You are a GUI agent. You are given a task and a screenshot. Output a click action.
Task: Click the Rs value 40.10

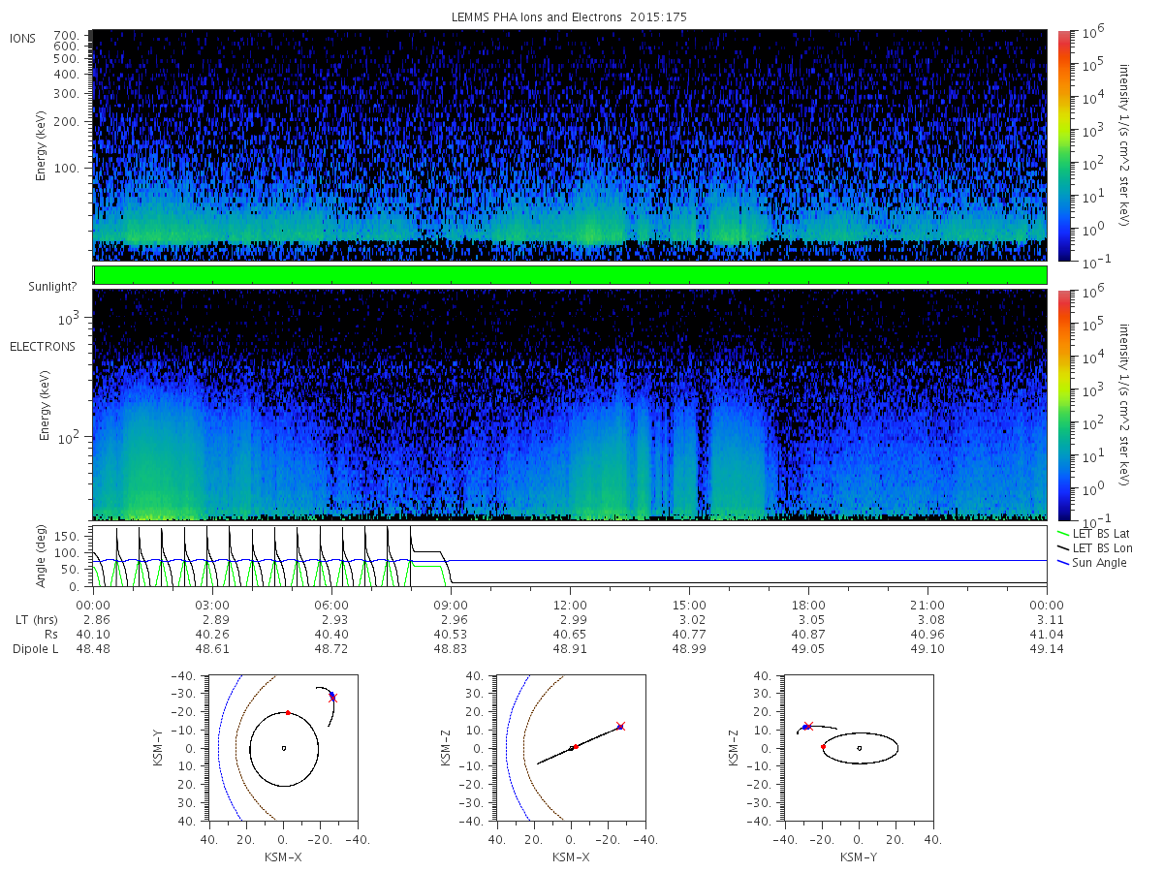tap(93, 634)
